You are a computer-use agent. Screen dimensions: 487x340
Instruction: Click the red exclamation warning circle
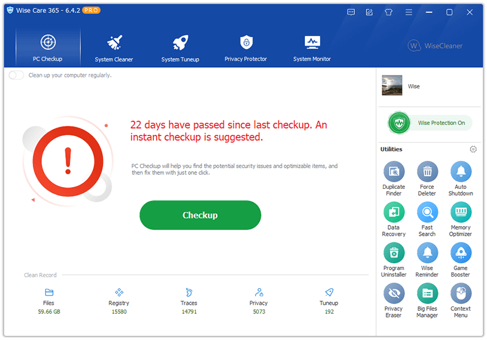[68, 161]
